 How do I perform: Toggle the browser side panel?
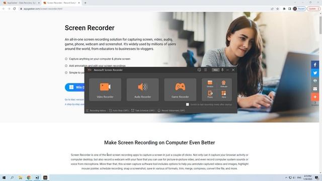(289, 9)
